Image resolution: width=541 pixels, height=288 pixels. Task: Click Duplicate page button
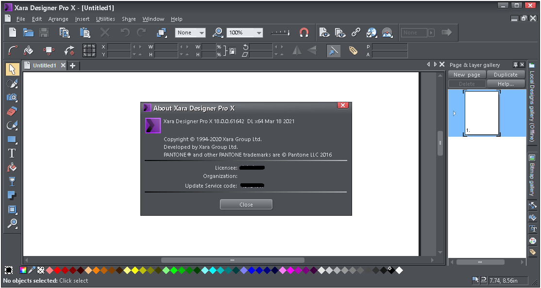click(506, 74)
